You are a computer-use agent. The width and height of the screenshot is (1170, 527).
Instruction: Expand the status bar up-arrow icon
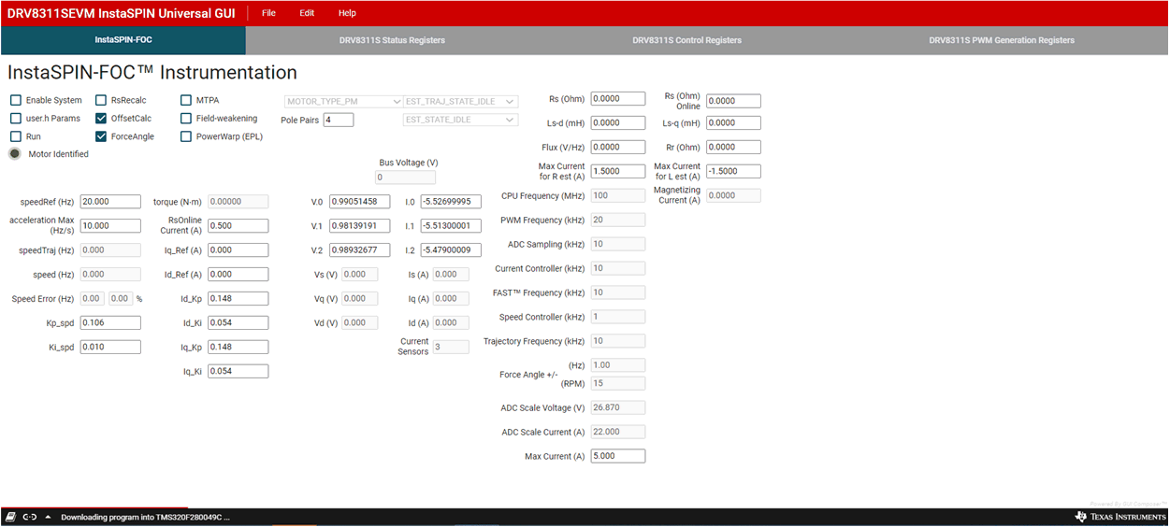tap(48, 517)
